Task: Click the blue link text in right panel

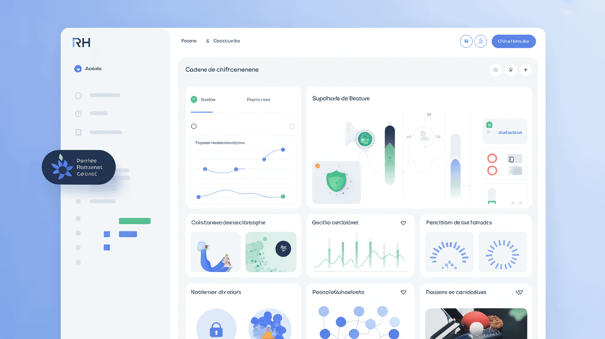Action: (x=510, y=132)
